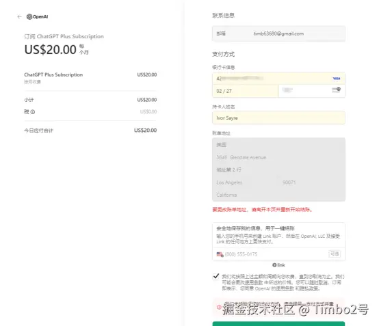Click the OpenAI logo
The image size is (379, 326).
(x=37, y=16)
